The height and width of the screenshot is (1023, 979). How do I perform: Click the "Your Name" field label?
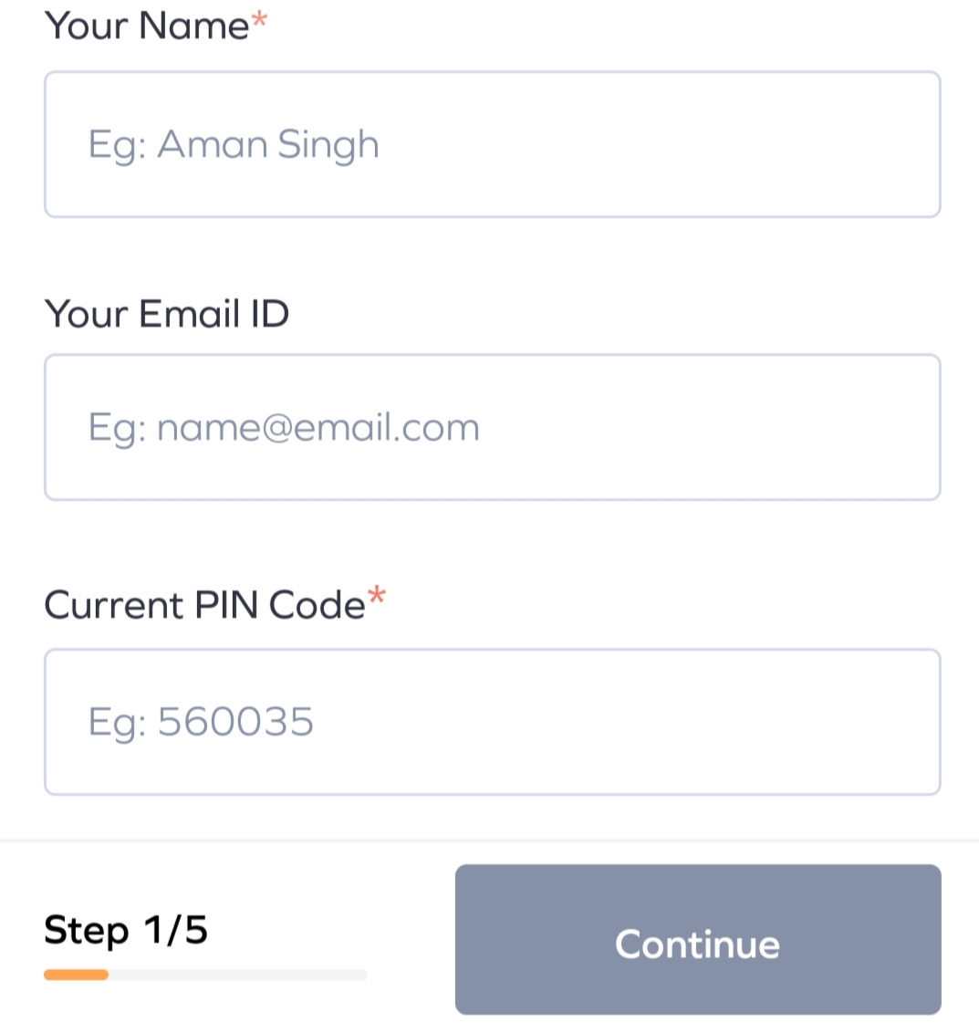(146, 26)
